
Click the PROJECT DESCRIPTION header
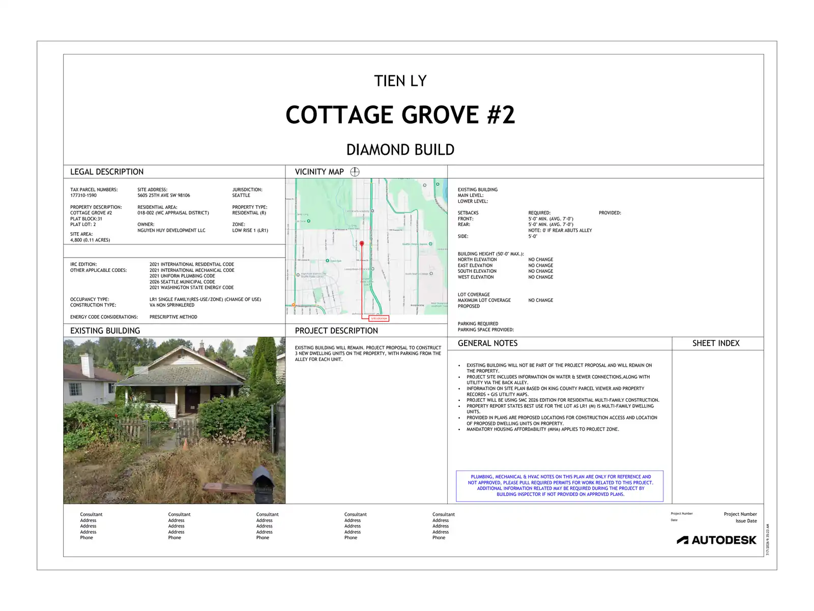pyautogui.click(x=336, y=331)
